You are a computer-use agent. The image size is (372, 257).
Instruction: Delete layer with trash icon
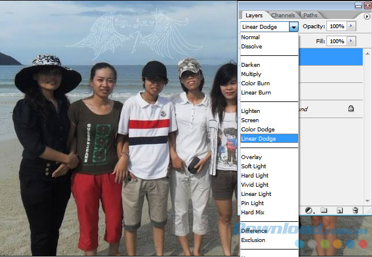[355, 210]
